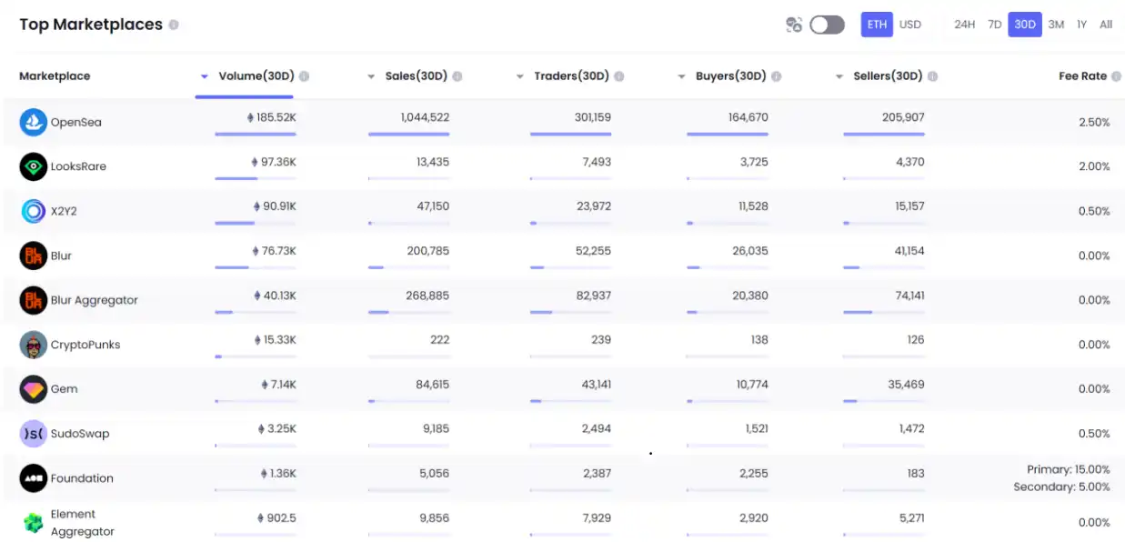
Task: Toggle the switch next to ETH button
Action: click(827, 25)
